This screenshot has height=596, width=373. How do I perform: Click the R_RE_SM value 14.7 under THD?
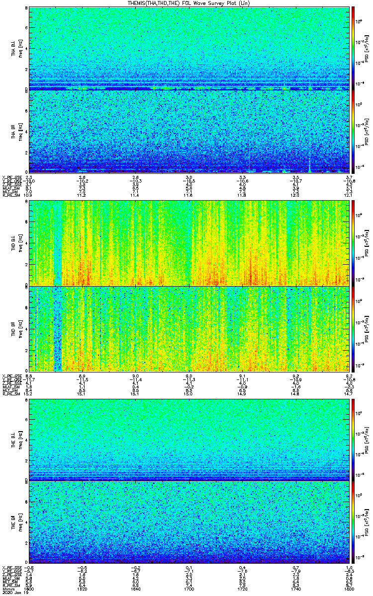[348, 394]
